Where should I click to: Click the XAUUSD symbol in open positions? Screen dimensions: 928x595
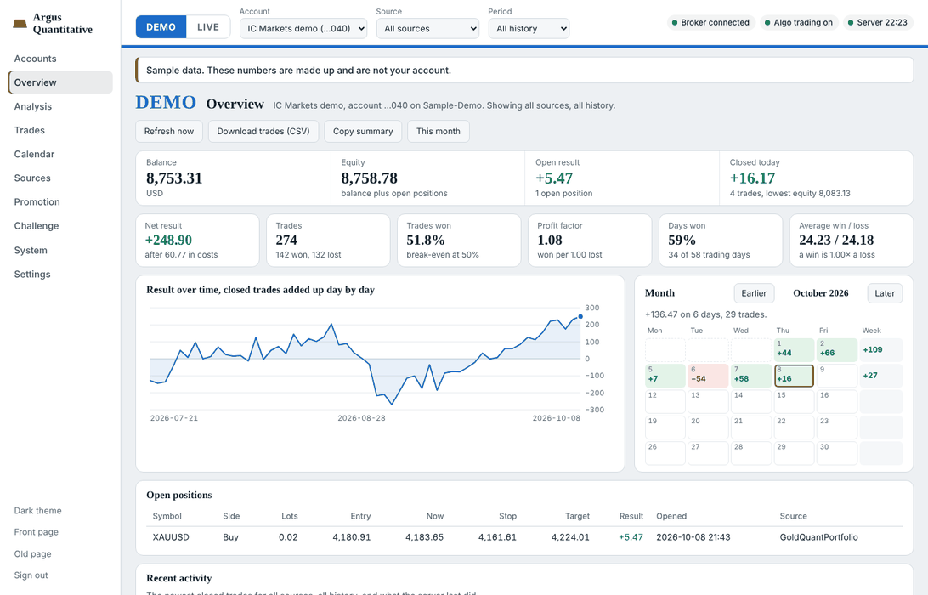(171, 537)
